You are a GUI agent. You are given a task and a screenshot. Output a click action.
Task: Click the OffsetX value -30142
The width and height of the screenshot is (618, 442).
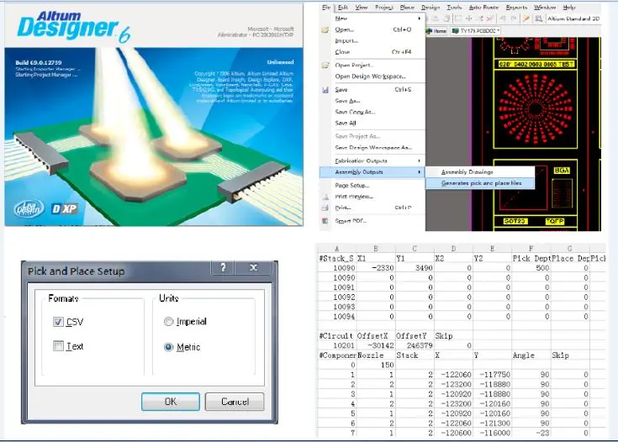pyautogui.click(x=376, y=345)
